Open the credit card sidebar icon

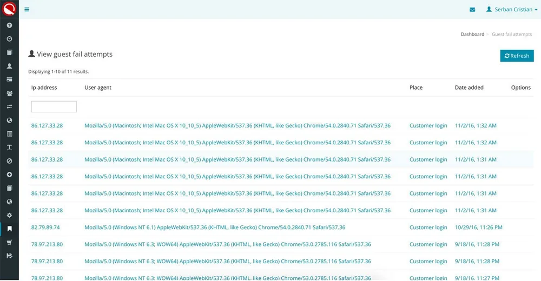click(9, 79)
